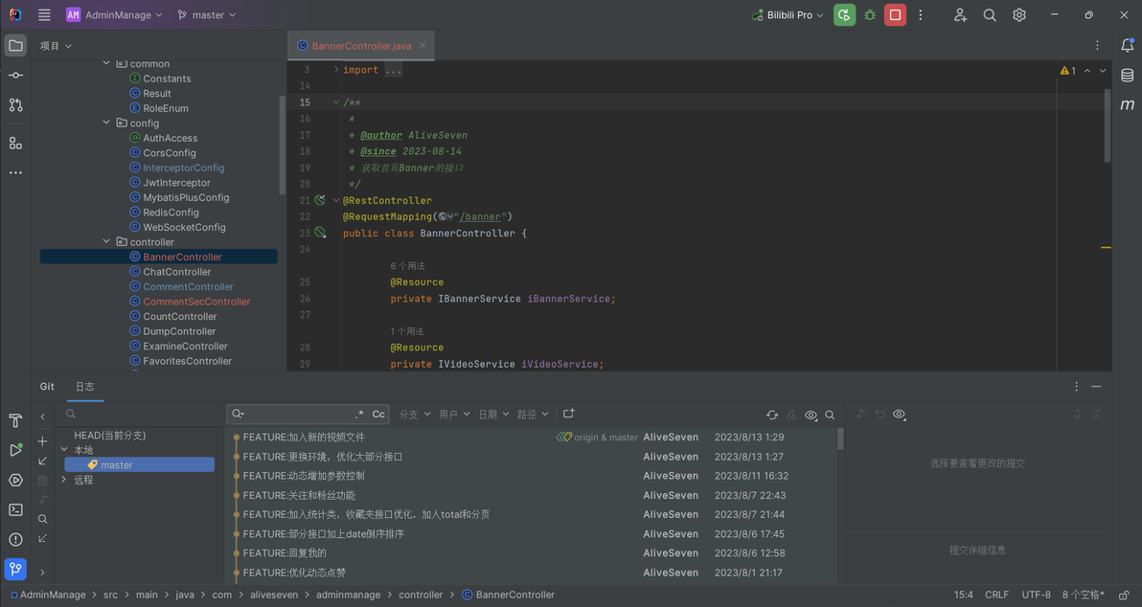
Task: Stop the running Bilibili Pro application
Action: point(895,15)
